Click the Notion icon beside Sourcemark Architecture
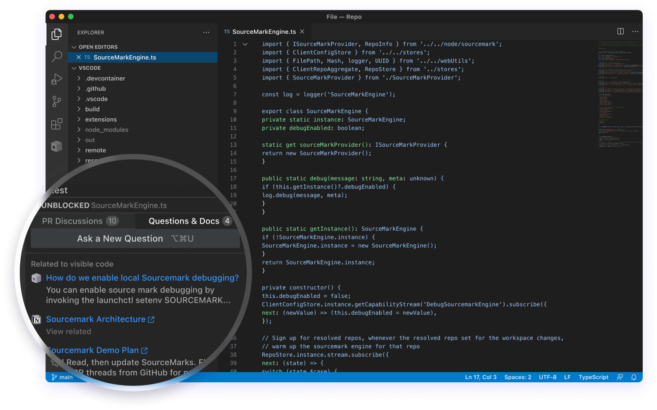 click(x=37, y=320)
